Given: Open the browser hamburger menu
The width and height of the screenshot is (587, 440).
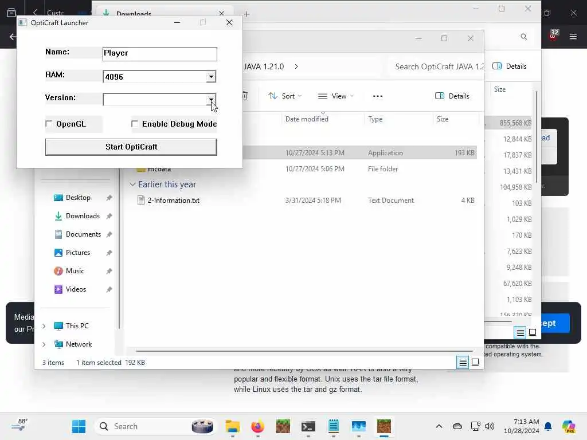Looking at the screenshot, I should (x=573, y=37).
